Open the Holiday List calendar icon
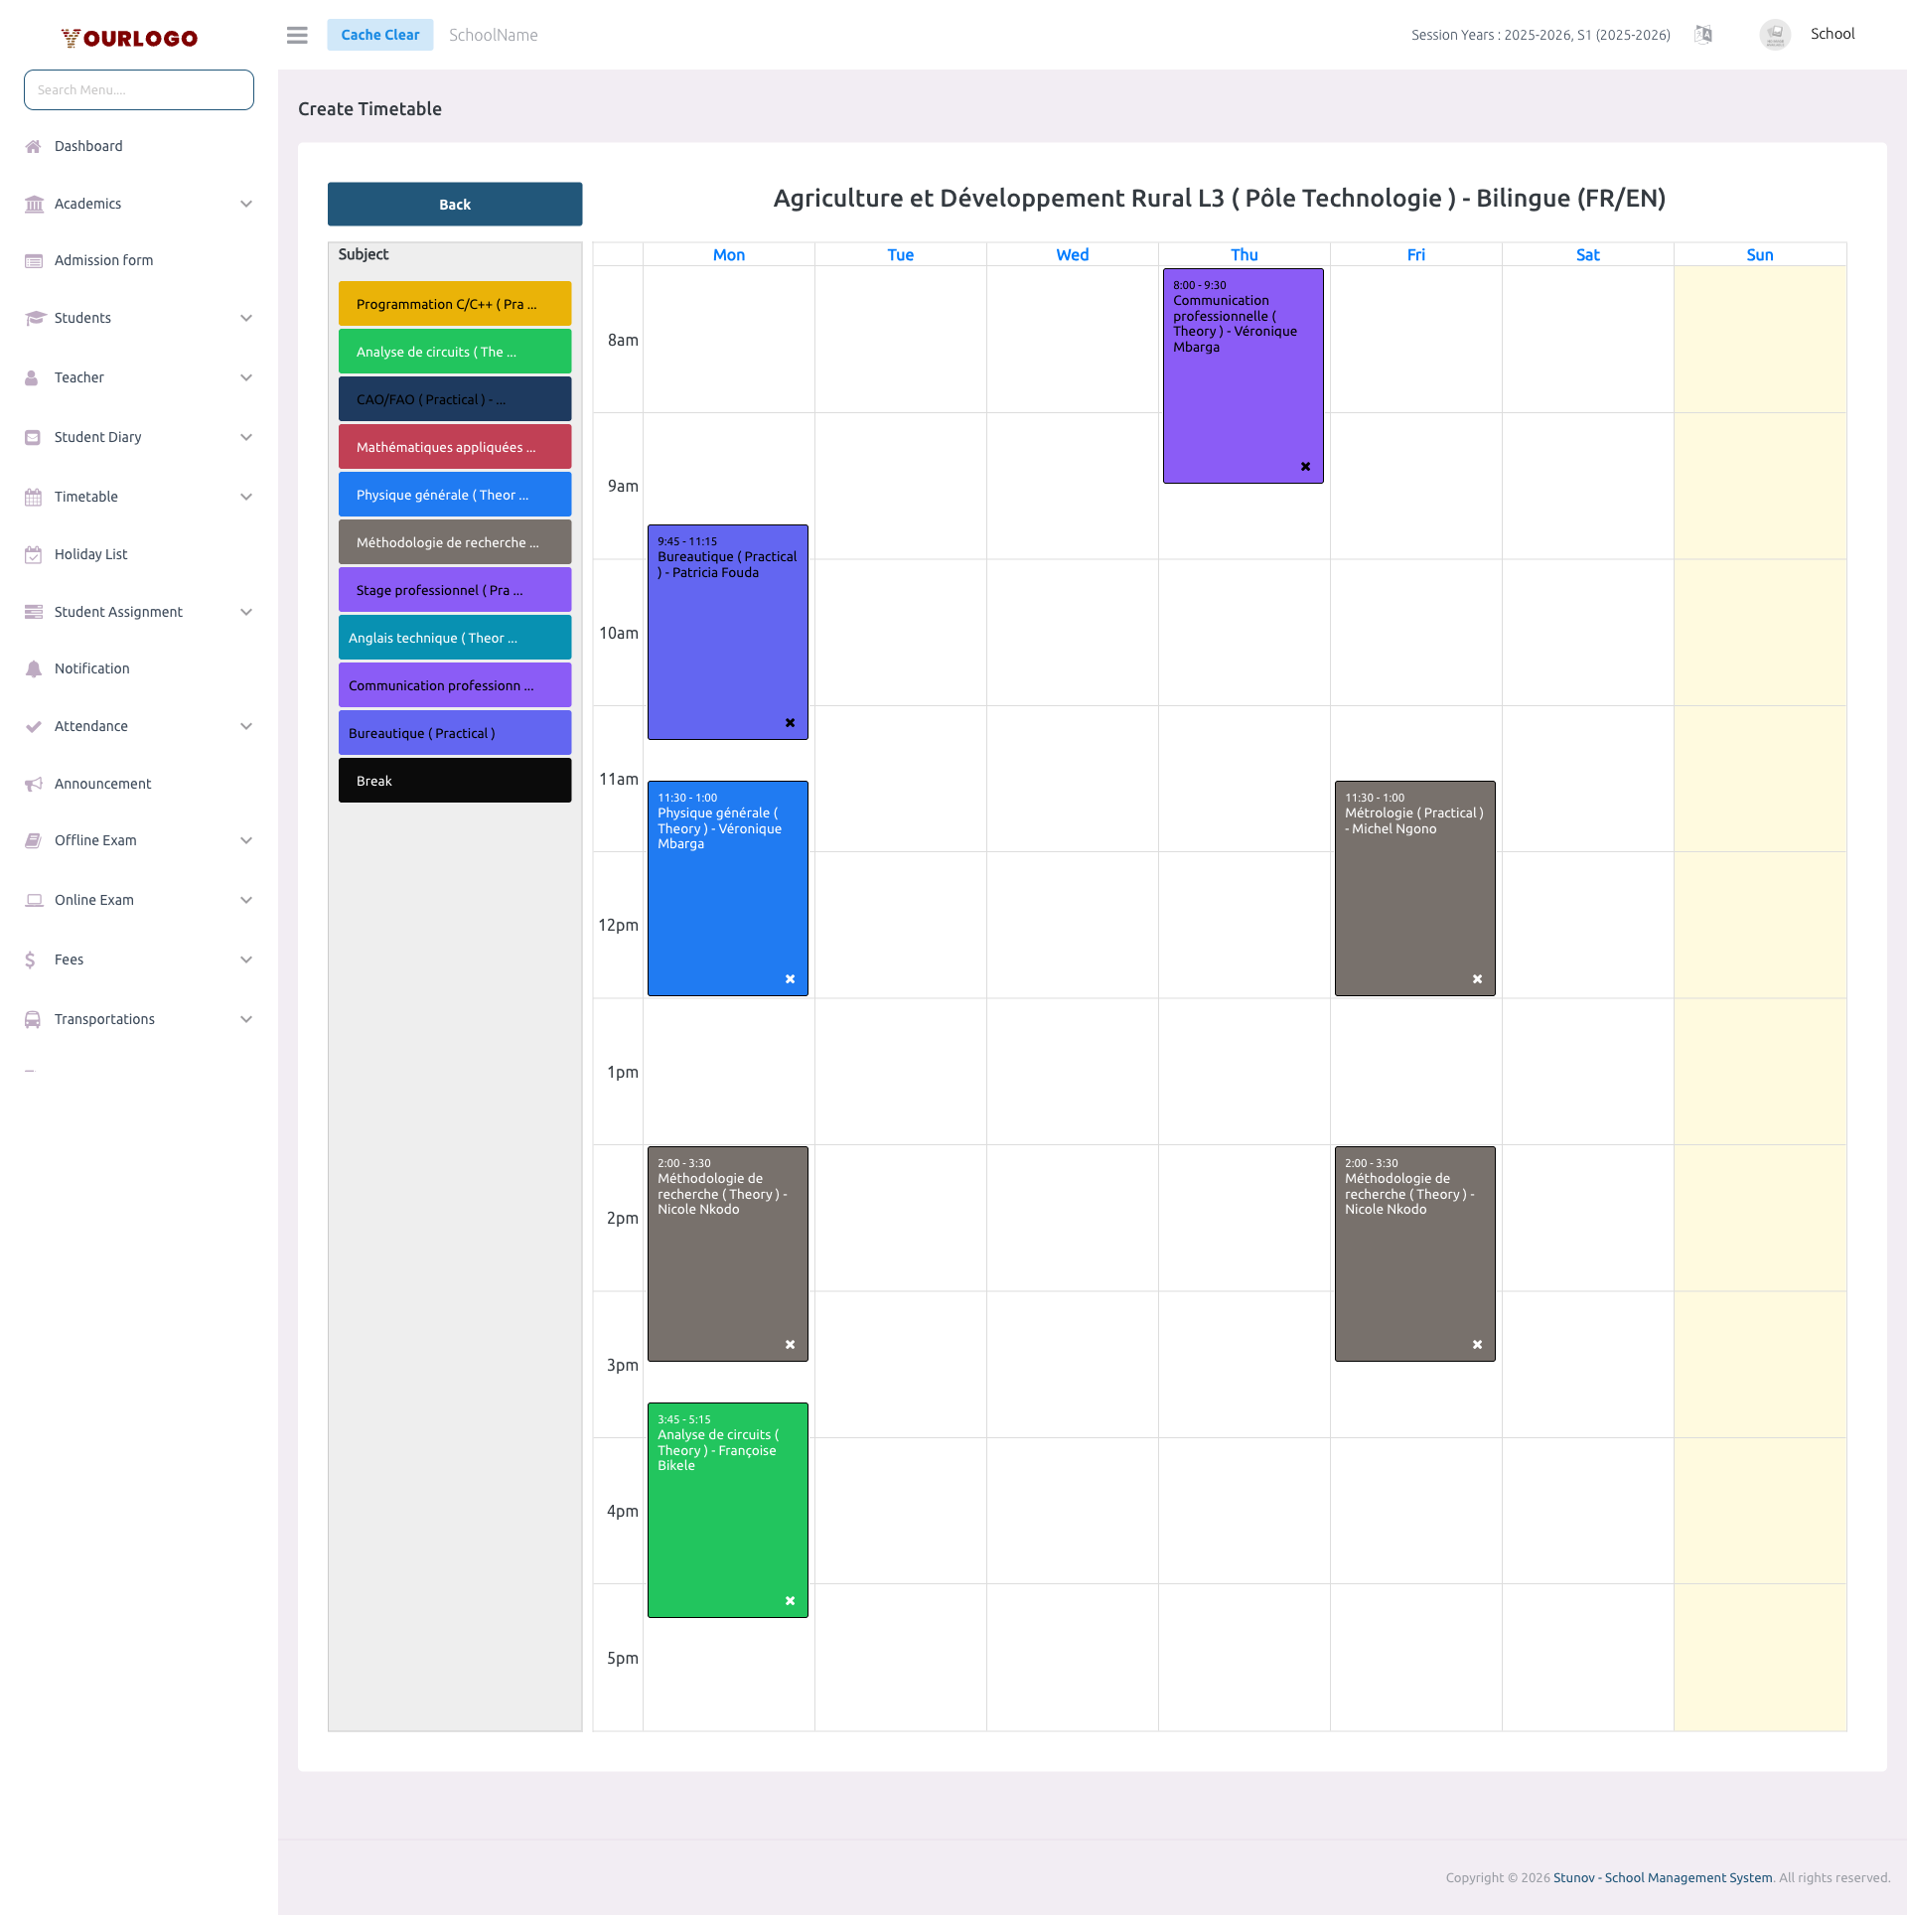This screenshot has width=1907, height=1915. click(34, 554)
